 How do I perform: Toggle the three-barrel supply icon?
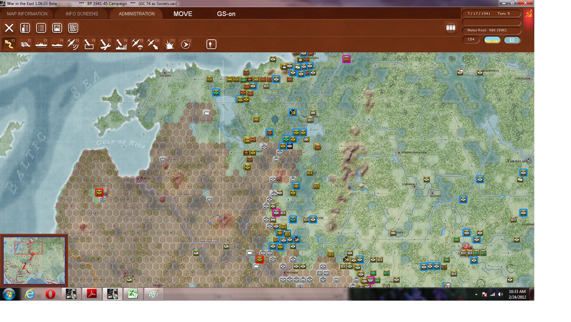(x=451, y=28)
